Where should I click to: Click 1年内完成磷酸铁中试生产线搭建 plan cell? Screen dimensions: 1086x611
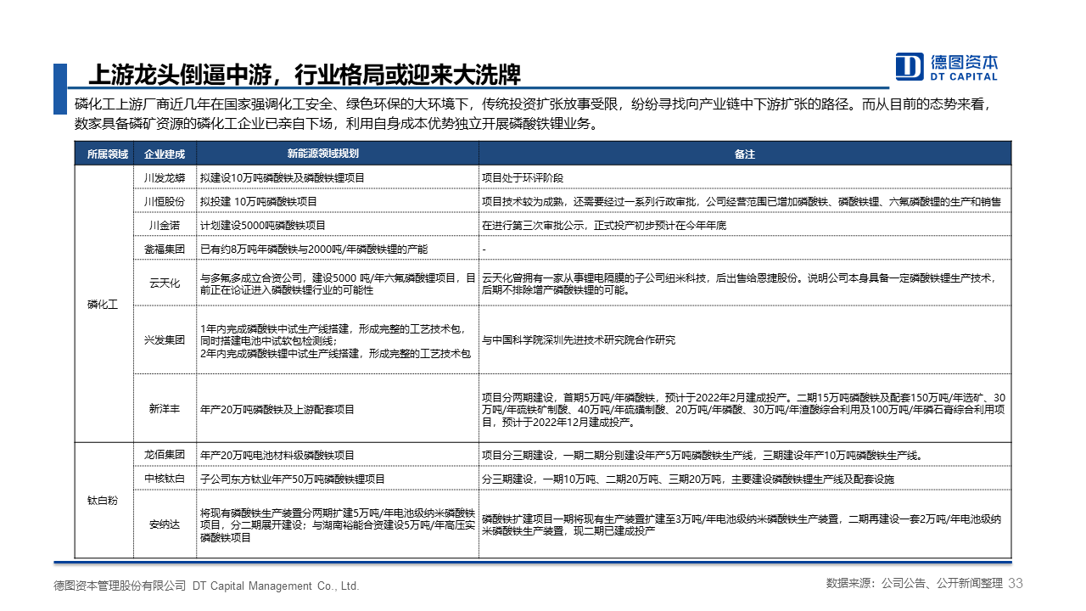(x=338, y=339)
